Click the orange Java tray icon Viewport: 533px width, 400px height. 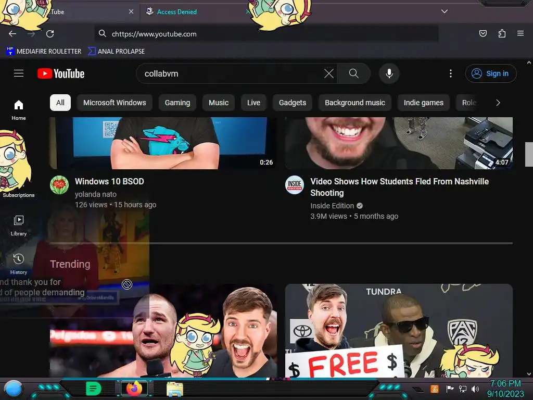[435, 389]
